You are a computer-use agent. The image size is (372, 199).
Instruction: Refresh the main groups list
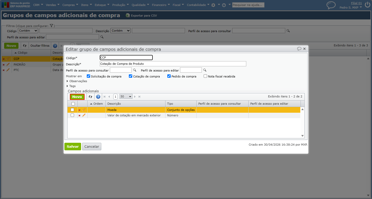pyautogui.click(x=25, y=46)
